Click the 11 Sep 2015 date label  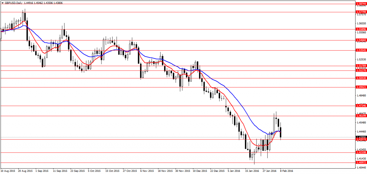pos(60,171)
